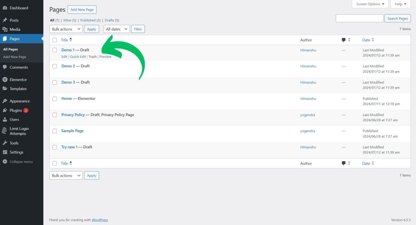416x225 pixels.
Task: Open the All dates filter dropdown
Action: (x=117, y=29)
